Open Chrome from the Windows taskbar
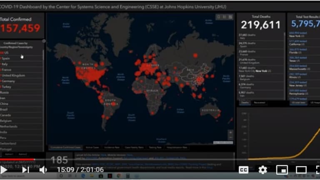Viewport: 320px width, 180px height. (119, 176)
